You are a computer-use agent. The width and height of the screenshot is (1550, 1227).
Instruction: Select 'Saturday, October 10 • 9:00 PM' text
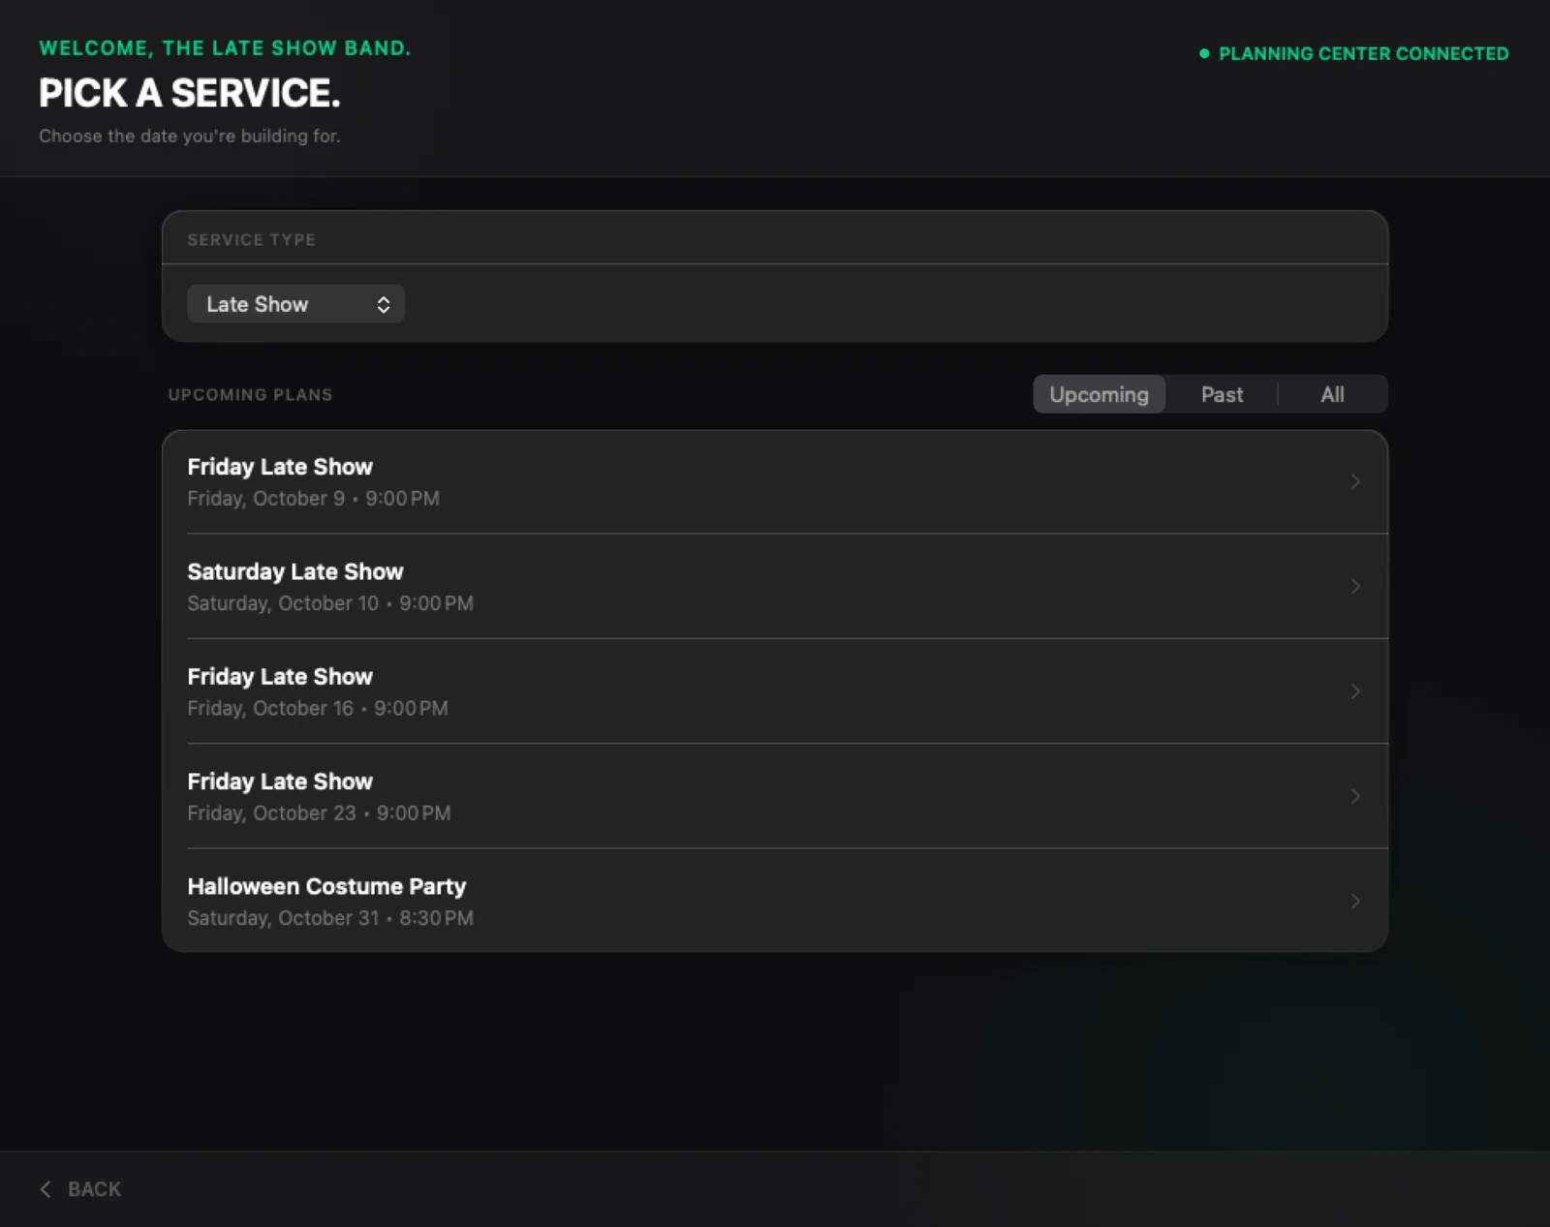click(x=330, y=603)
